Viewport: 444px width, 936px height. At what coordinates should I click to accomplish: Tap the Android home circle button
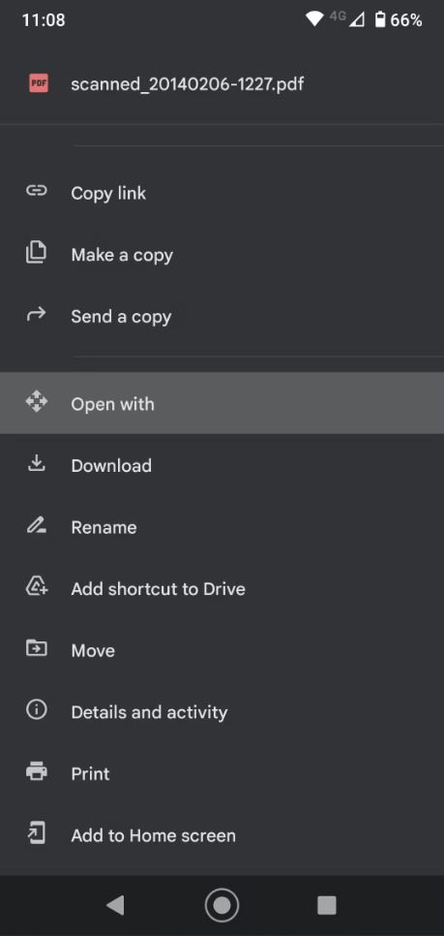222,906
